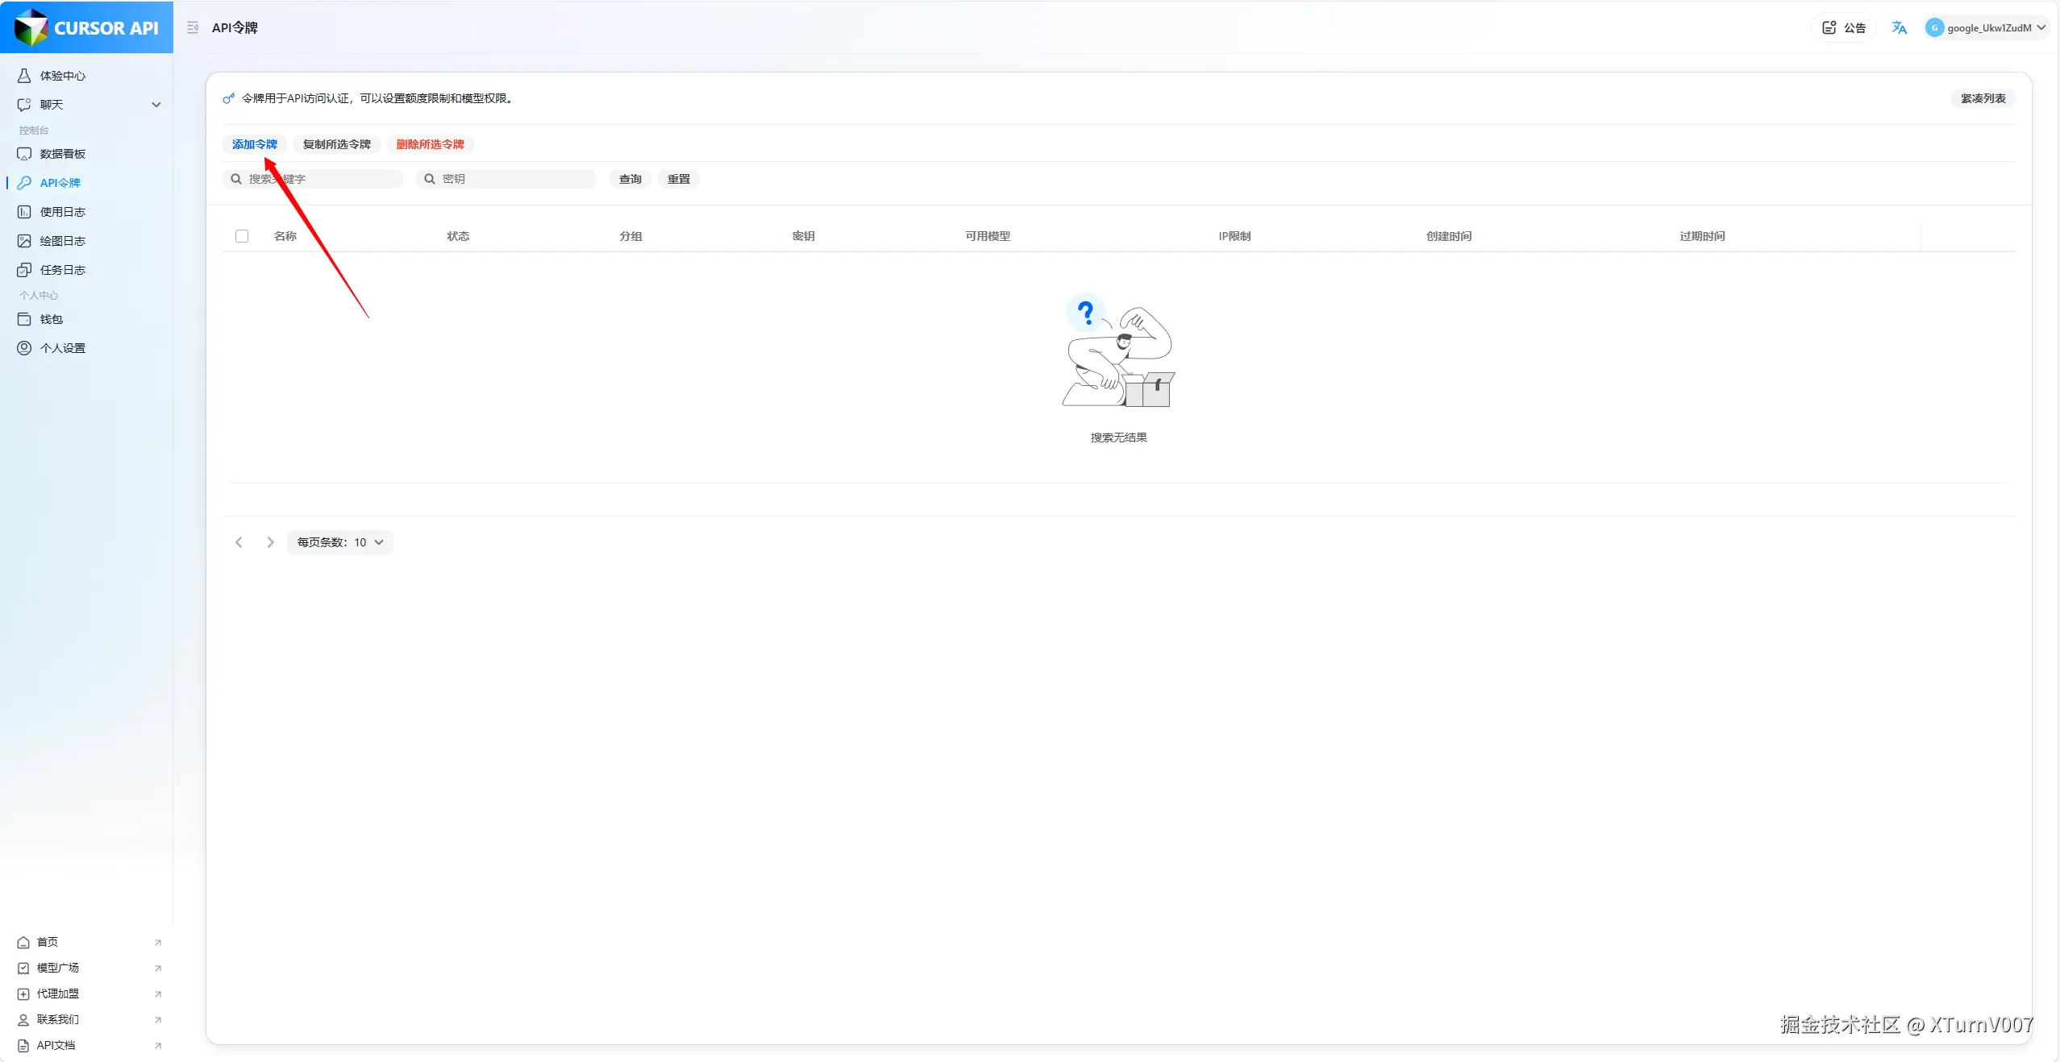Open the google_UkwIZudM account dropdown
Image resolution: width=2060 pixels, height=1062 pixels.
(1987, 27)
